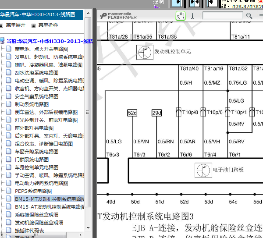Screen dimensions: 263x238
Task: Select the hand pan tool in FlashPaper toolbar
Action: point(181,16)
